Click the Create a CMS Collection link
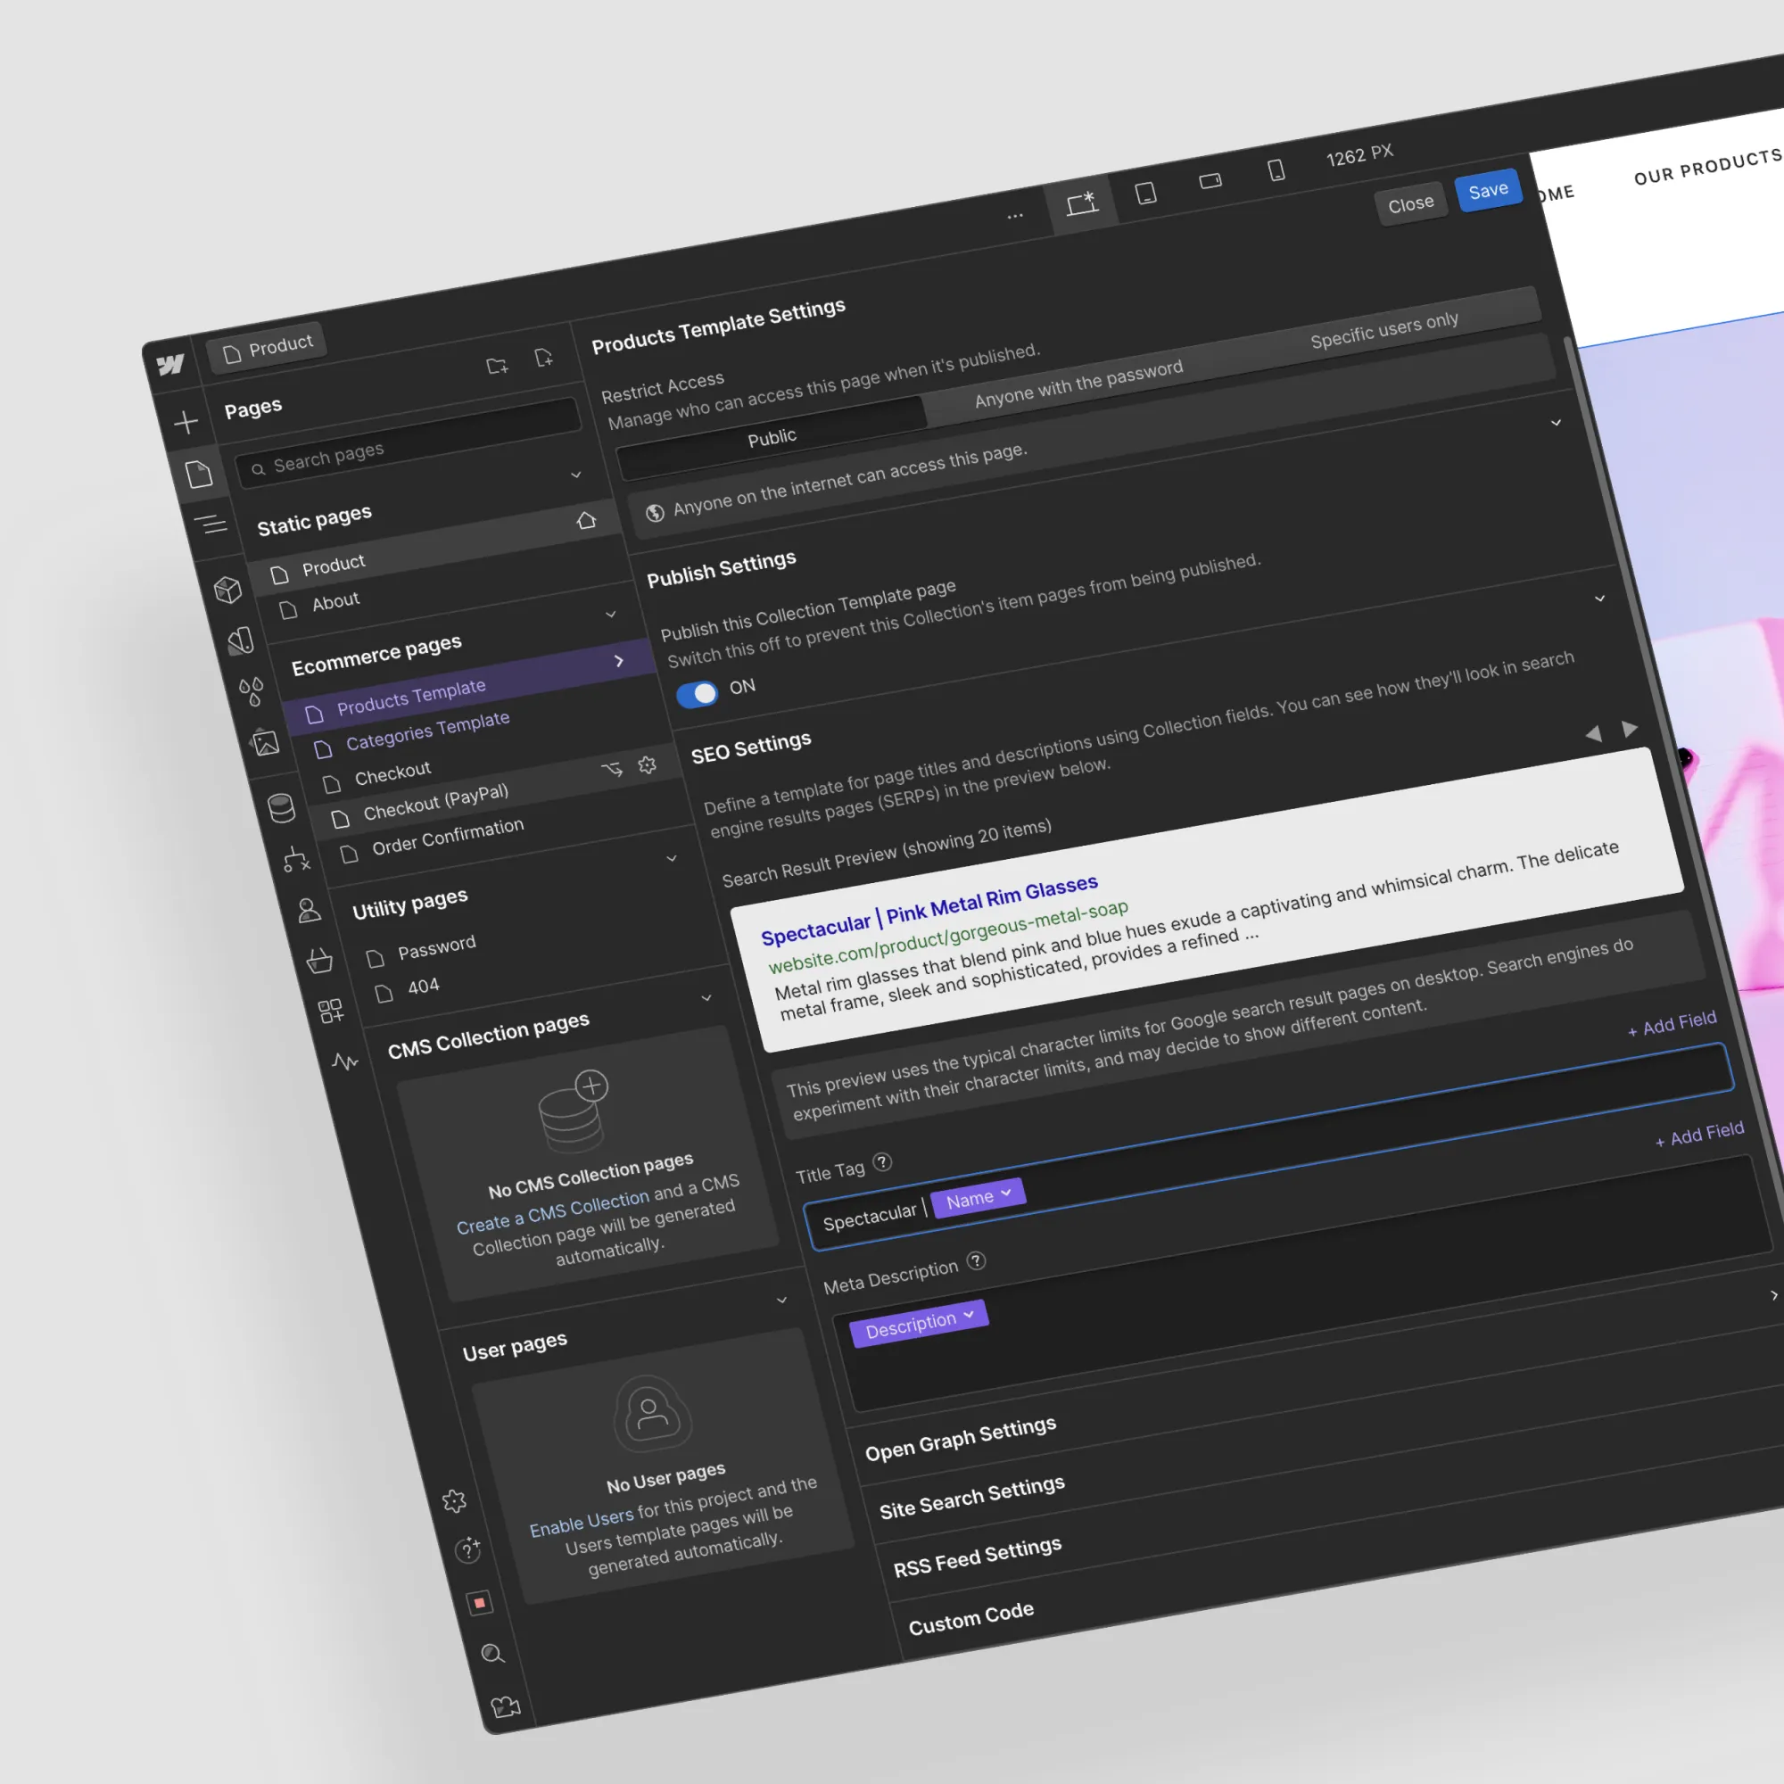The height and width of the screenshot is (1784, 1784). [552, 1212]
